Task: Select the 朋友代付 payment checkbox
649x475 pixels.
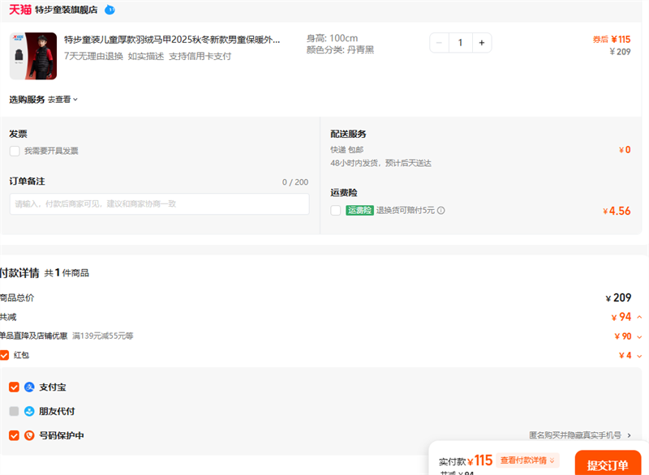Action: (14, 412)
